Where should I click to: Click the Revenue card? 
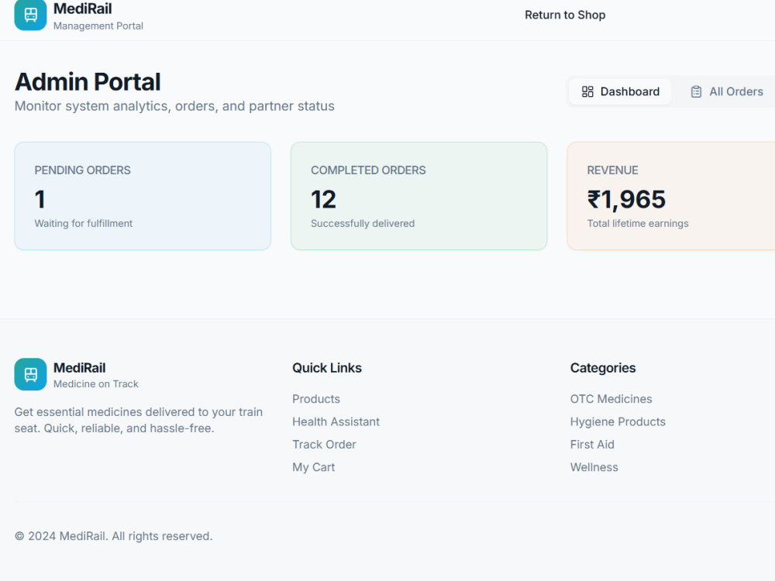click(x=670, y=196)
